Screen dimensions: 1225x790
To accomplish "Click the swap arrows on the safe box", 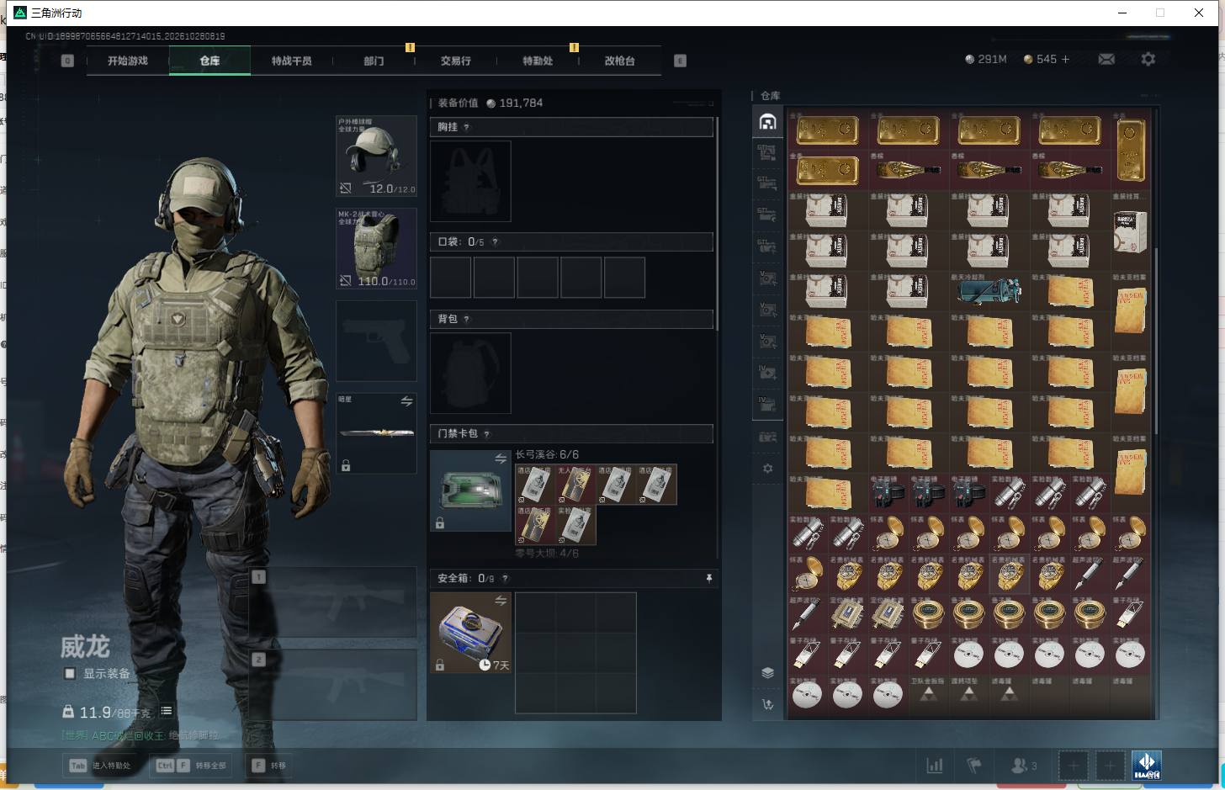I will click(x=501, y=600).
